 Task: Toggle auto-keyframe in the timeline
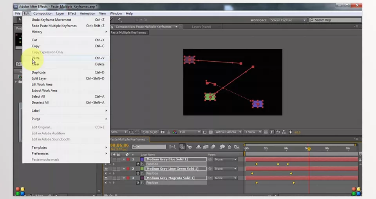click(229, 147)
